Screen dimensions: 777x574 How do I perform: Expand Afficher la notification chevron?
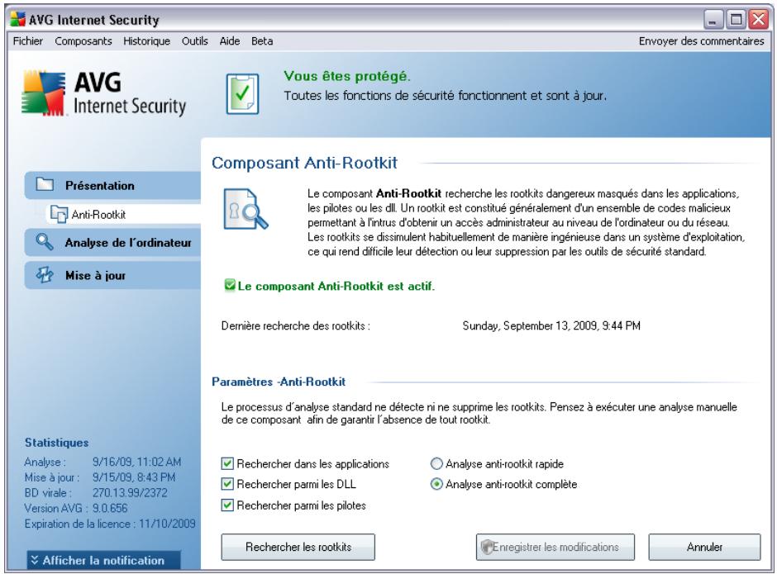(x=34, y=560)
